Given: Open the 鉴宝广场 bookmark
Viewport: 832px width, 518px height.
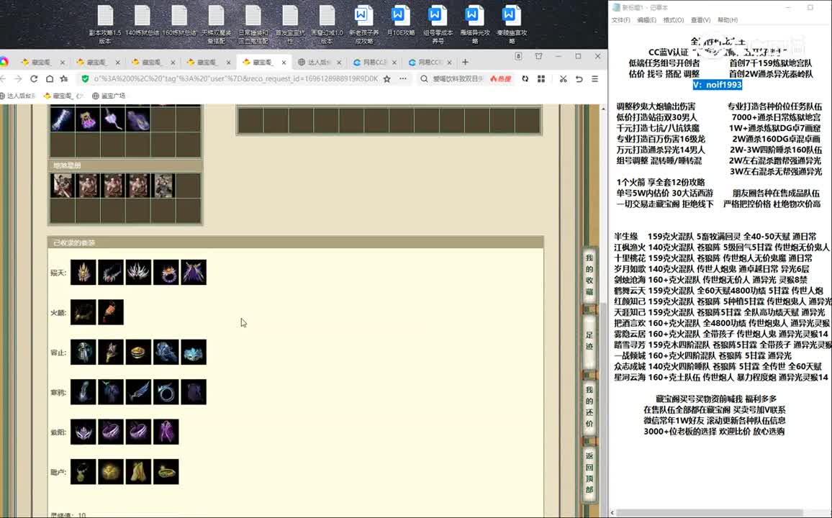Looking at the screenshot, I should coord(109,96).
